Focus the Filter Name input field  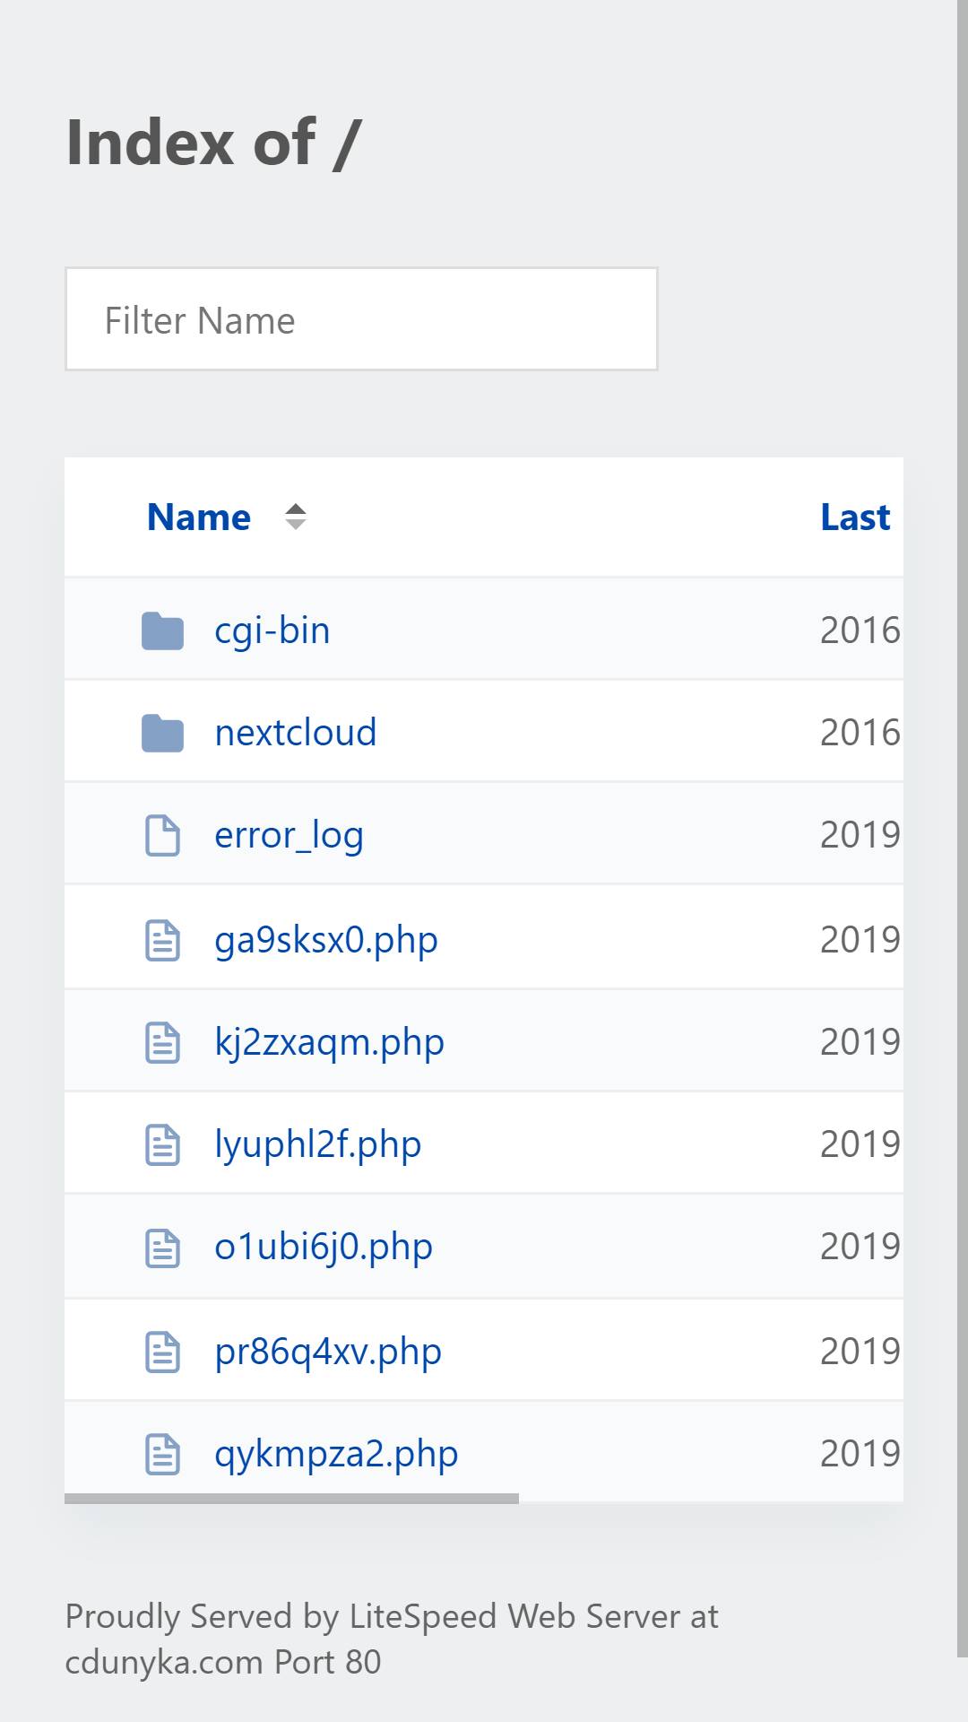pos(361,319)
